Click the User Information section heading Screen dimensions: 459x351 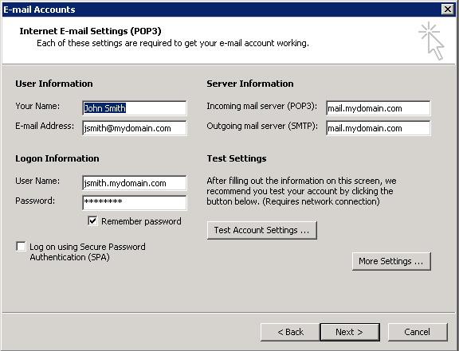click(54, 84)
